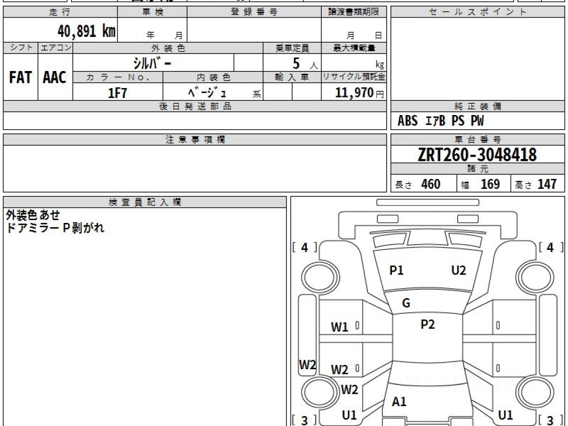Click the 車台番号 header

[x=478, y=140]
